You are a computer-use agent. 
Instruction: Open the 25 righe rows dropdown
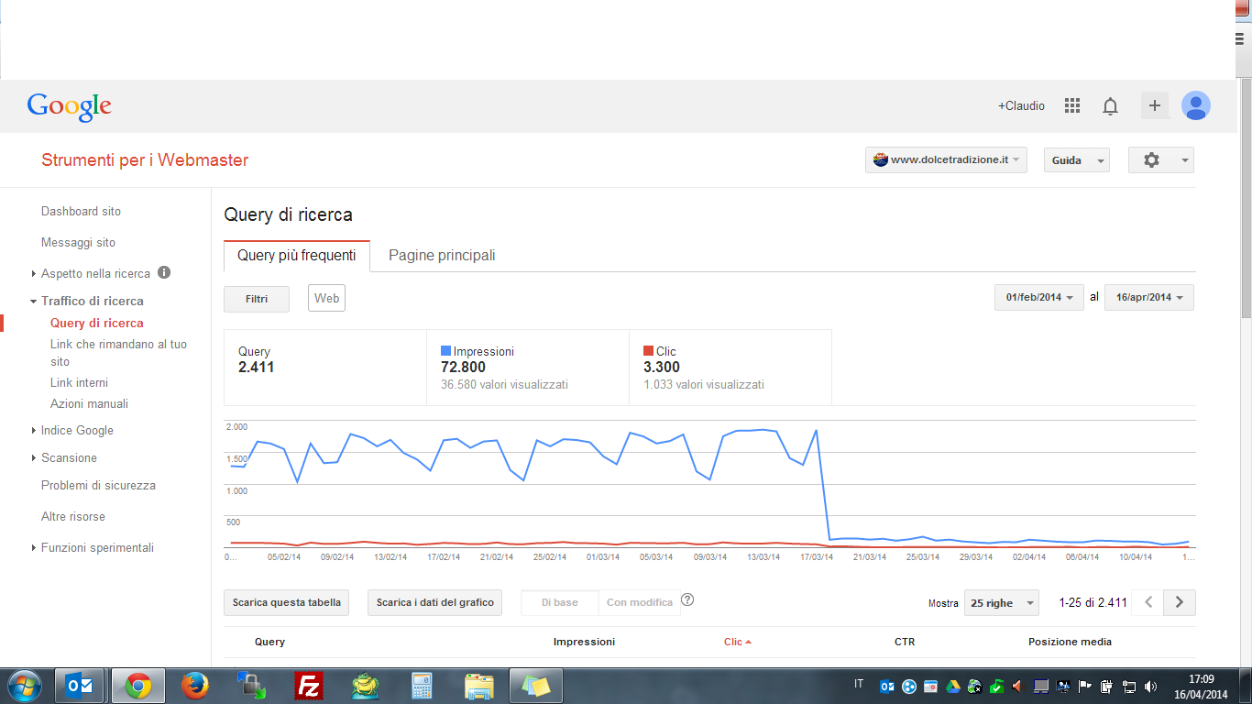(x=1002, y=603)
